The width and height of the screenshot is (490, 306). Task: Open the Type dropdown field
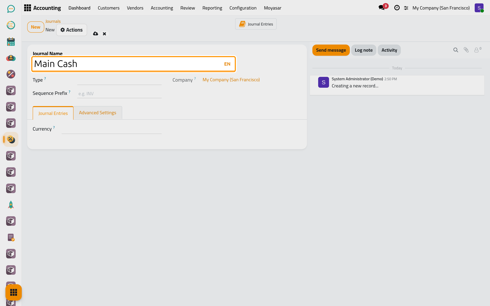click(119, 80)
